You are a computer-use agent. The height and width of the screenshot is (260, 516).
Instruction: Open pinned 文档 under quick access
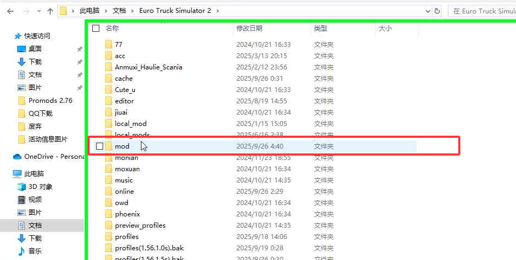click(x=35, y=75)
